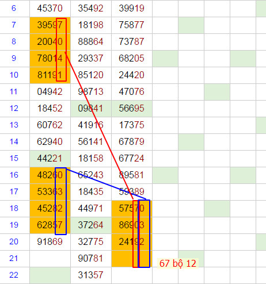
Task: Select cell containing 59389
Action: (132, 192)
